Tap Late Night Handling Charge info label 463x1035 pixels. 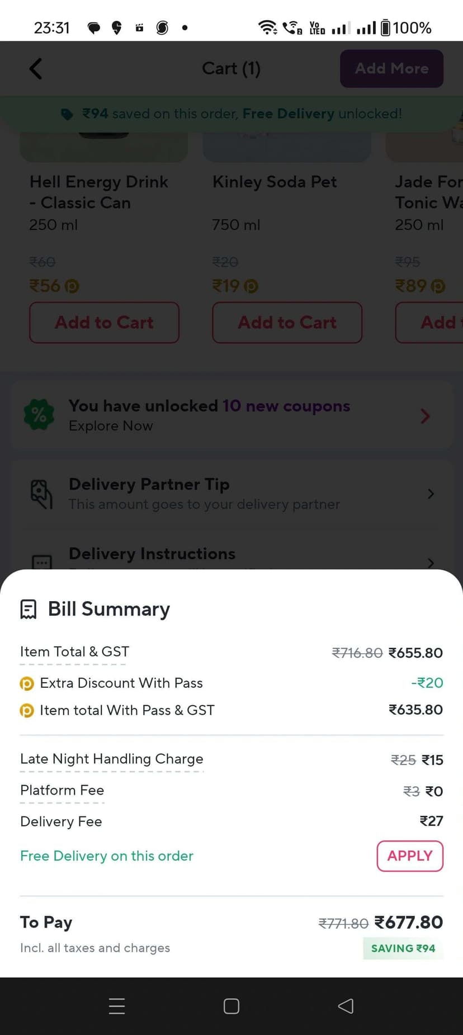coord(112,759)
